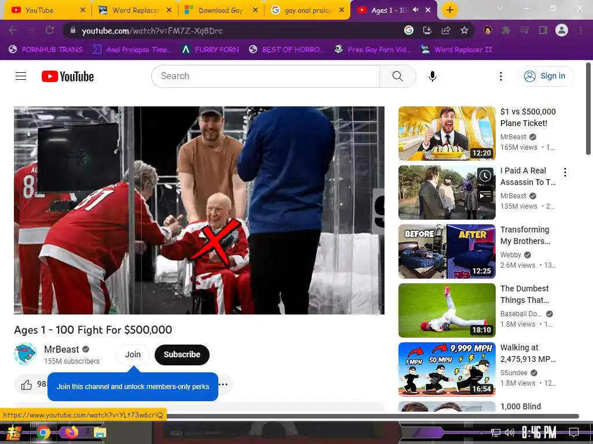The image size is (593, 444).
Task: Open the Before/After bedroom thumbnail
Action: [446, 251]
